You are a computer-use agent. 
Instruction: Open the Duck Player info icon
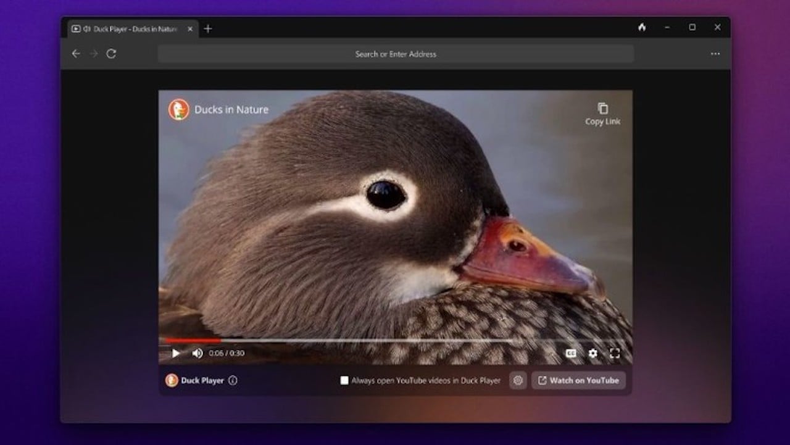click(x=231, y=381)
